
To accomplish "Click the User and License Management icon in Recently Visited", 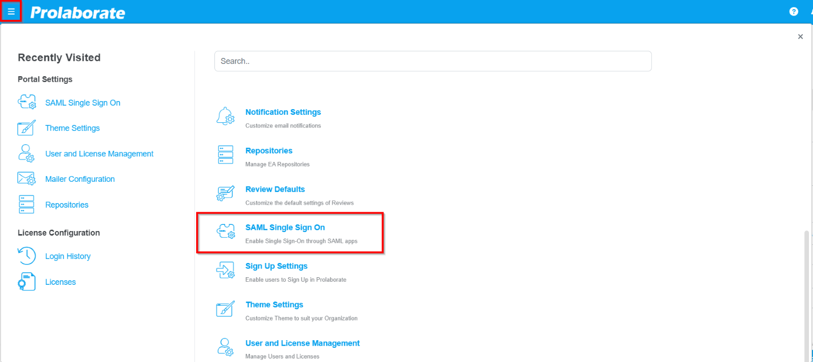I will 26,153.
